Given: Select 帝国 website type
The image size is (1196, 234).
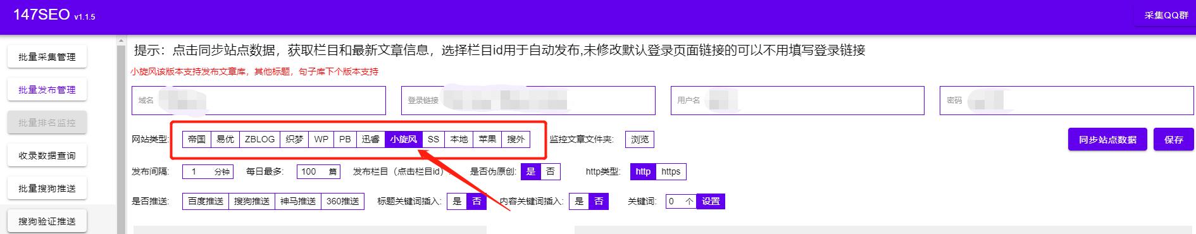Looking at the screenshot, I should 197,139.
